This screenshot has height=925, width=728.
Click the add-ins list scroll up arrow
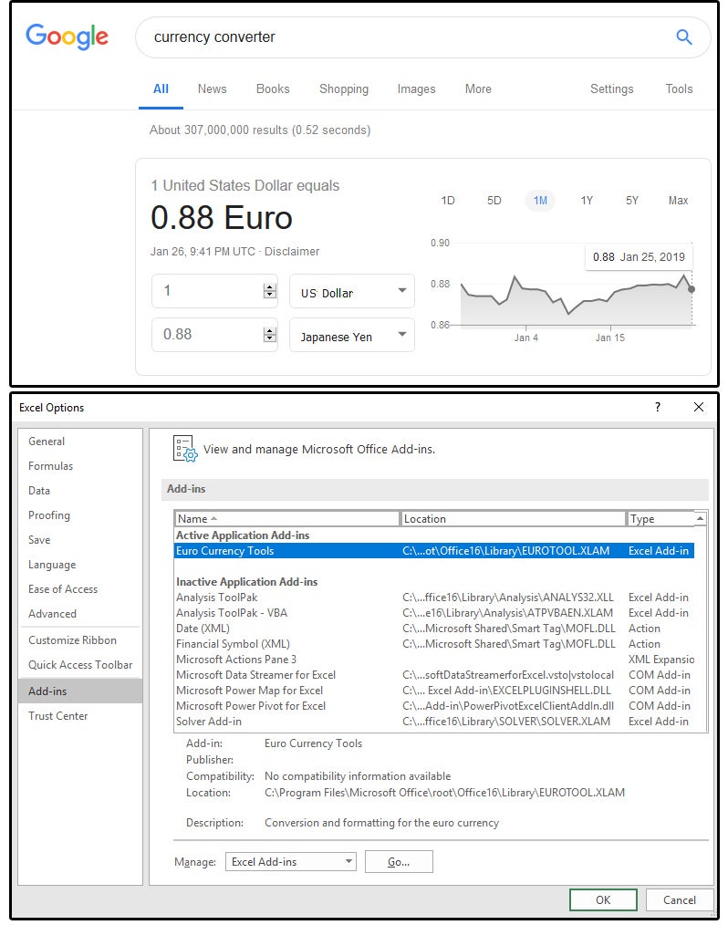pyautogui.click(x=701, y=518)
